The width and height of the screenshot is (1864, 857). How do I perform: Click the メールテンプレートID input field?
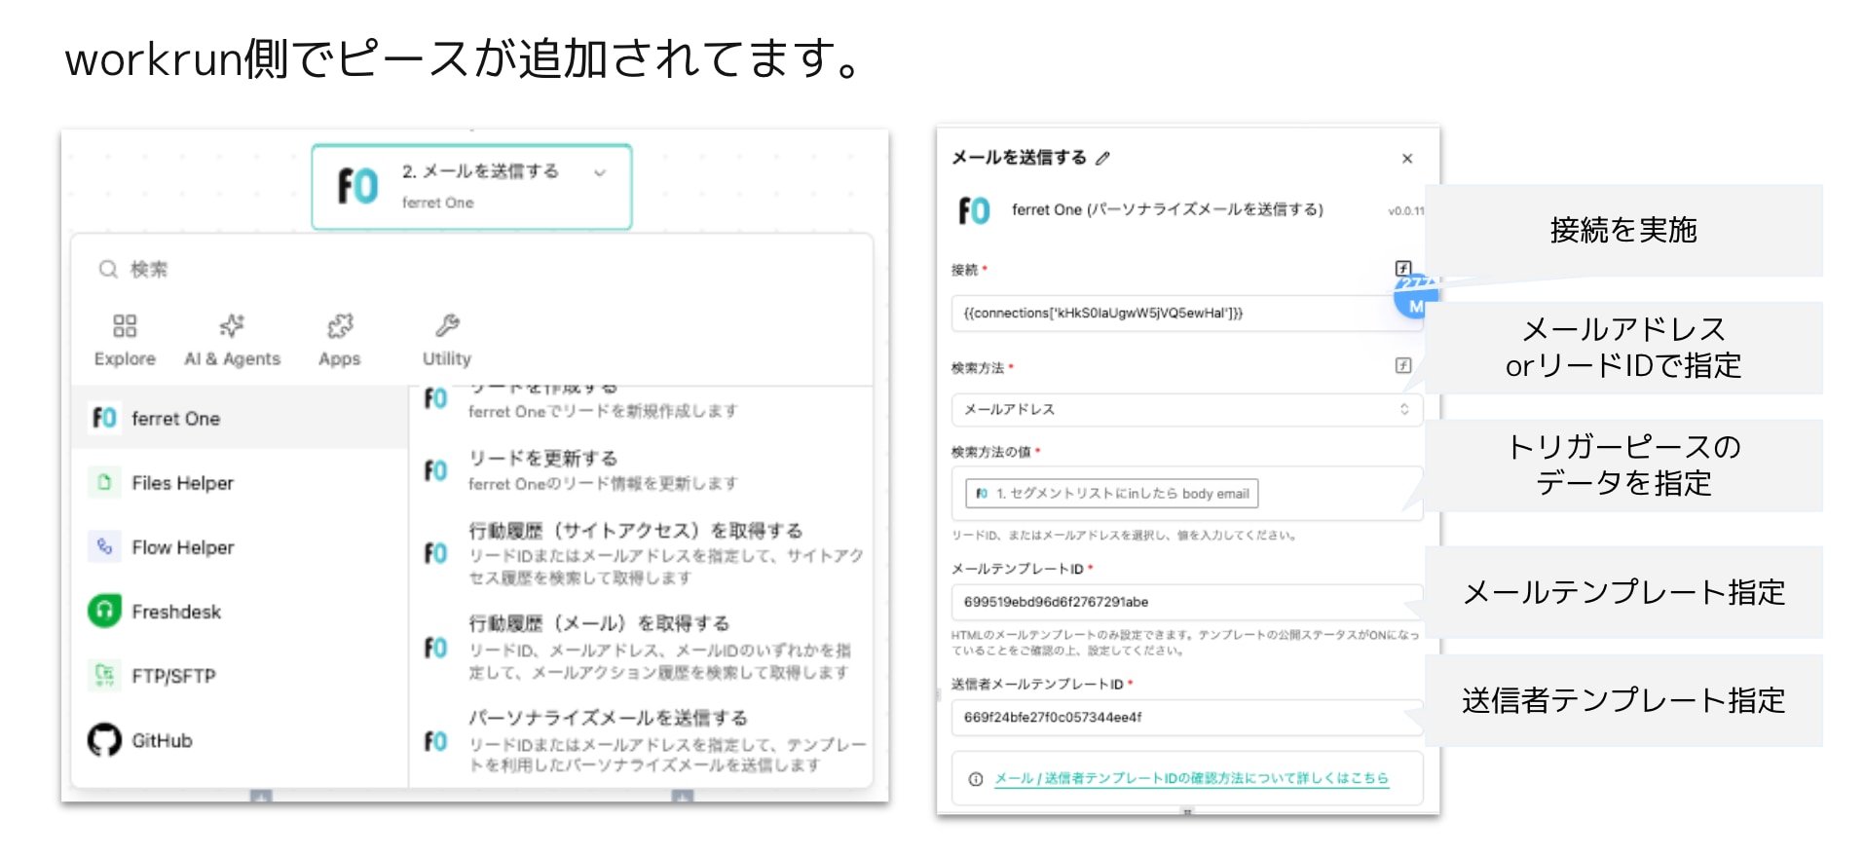point(1186,602)
